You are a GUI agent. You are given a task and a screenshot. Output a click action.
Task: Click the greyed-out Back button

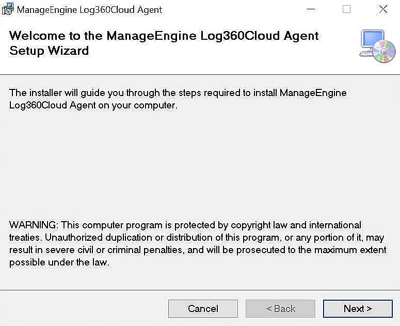point(280,309)
